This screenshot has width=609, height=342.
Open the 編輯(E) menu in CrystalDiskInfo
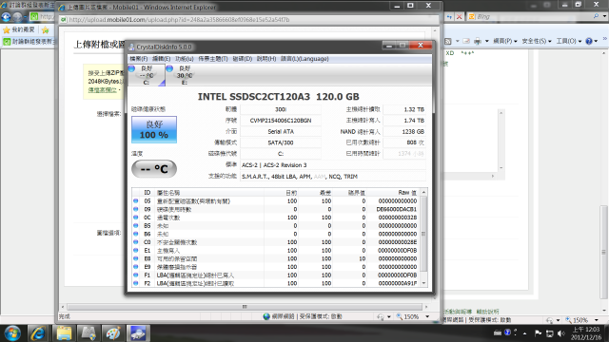click(161, 59)
